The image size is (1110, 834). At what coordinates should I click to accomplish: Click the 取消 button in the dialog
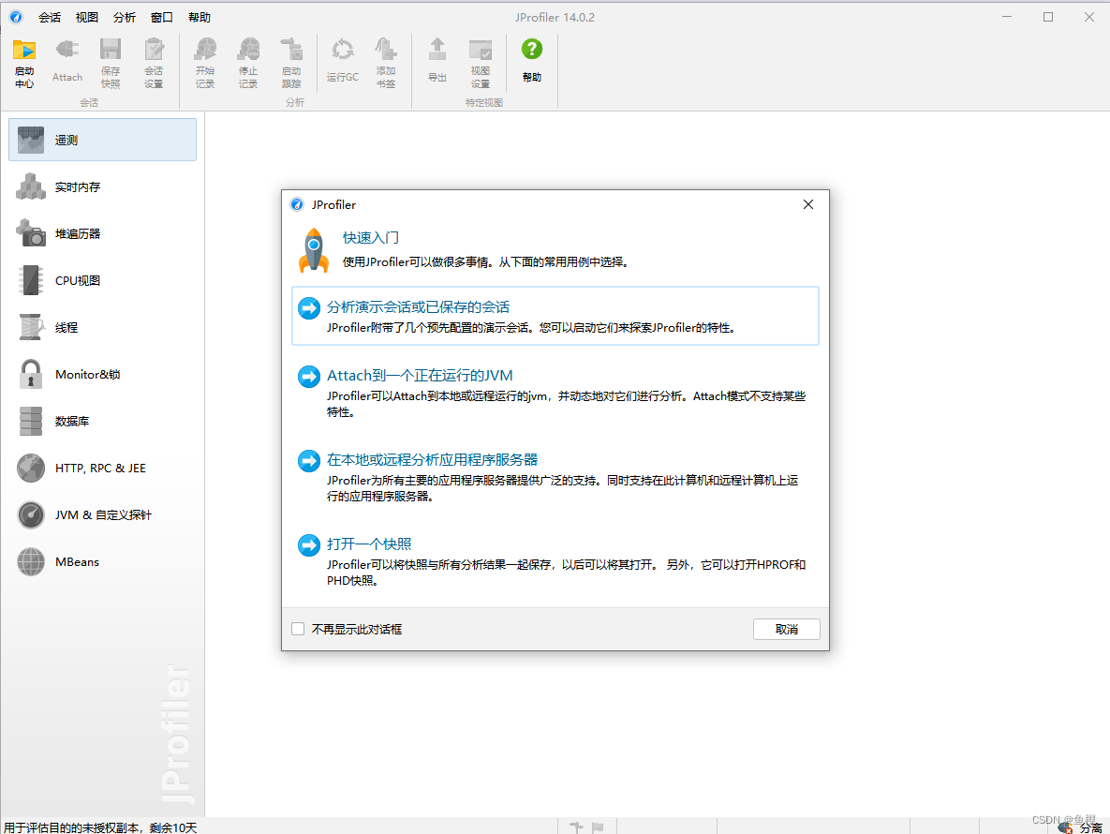coord(787,629)
